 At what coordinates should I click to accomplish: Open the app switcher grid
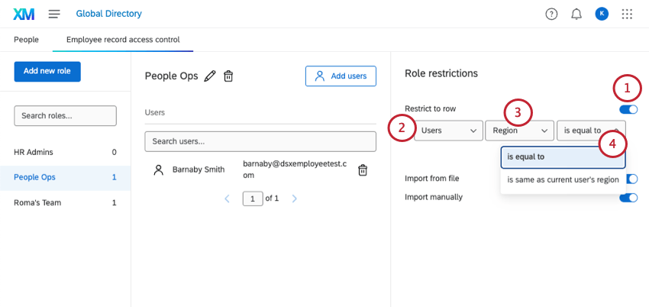point(628,14)
